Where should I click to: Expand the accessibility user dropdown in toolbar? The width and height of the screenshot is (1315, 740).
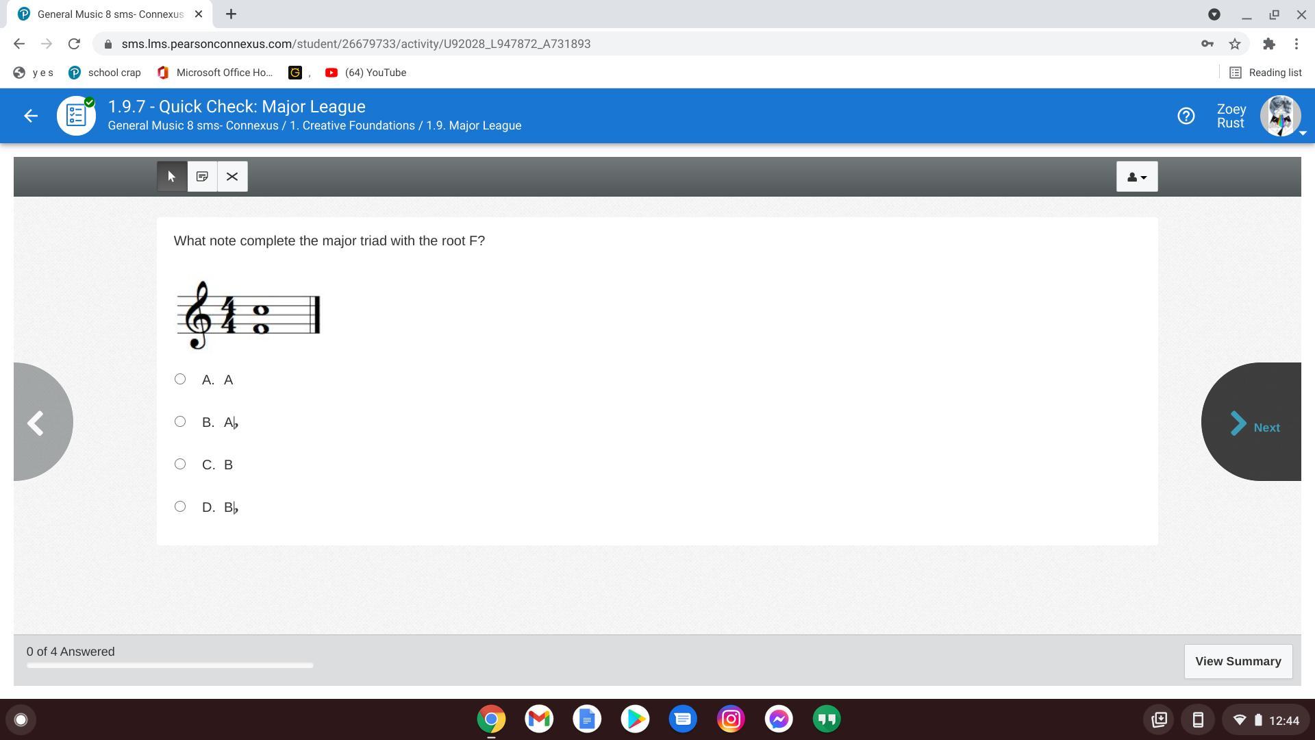(x=1136, y=177)
